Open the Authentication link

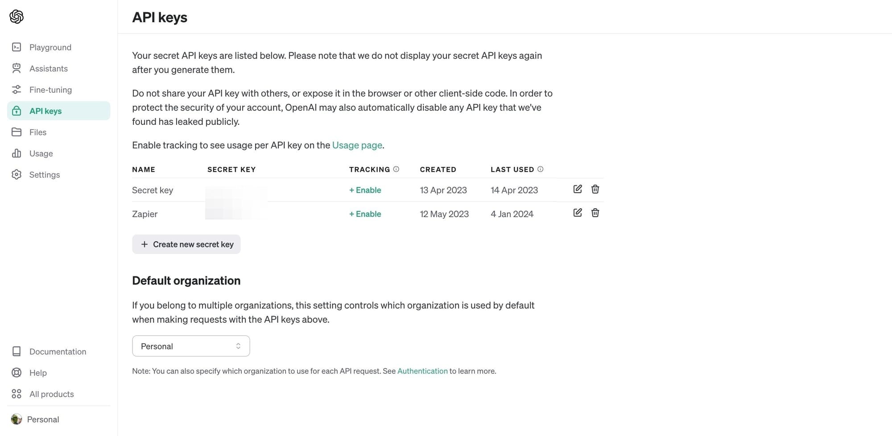(x=422, y=371)
